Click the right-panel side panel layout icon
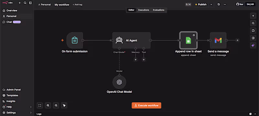The image size is (259, 116). click(253, 38)
